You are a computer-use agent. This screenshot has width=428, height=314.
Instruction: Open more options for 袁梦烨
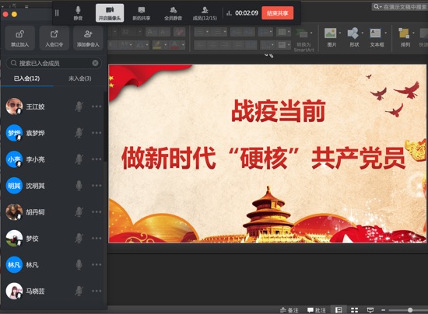[96, 133]
